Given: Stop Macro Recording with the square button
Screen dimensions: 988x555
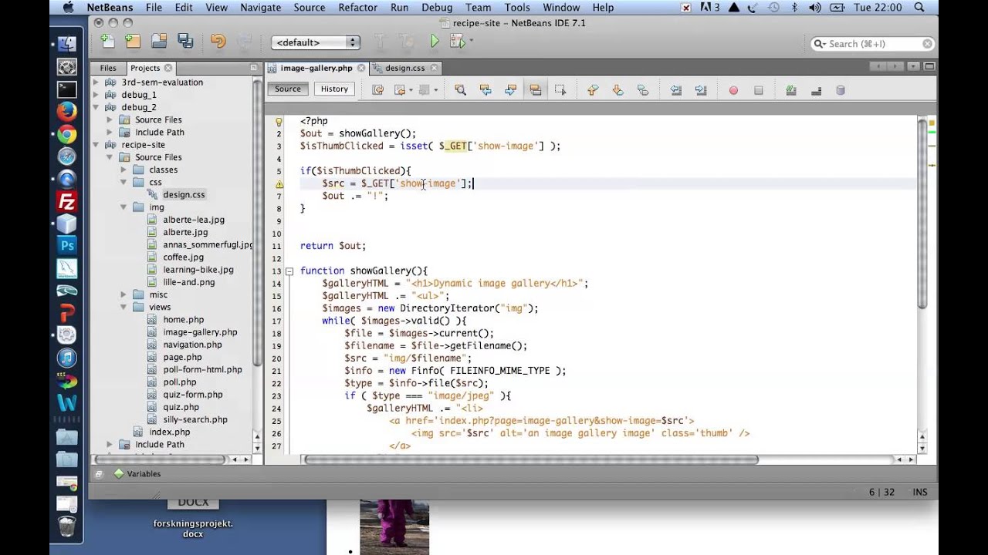Looking at the screenshot, I should click(x=758, y=90).
